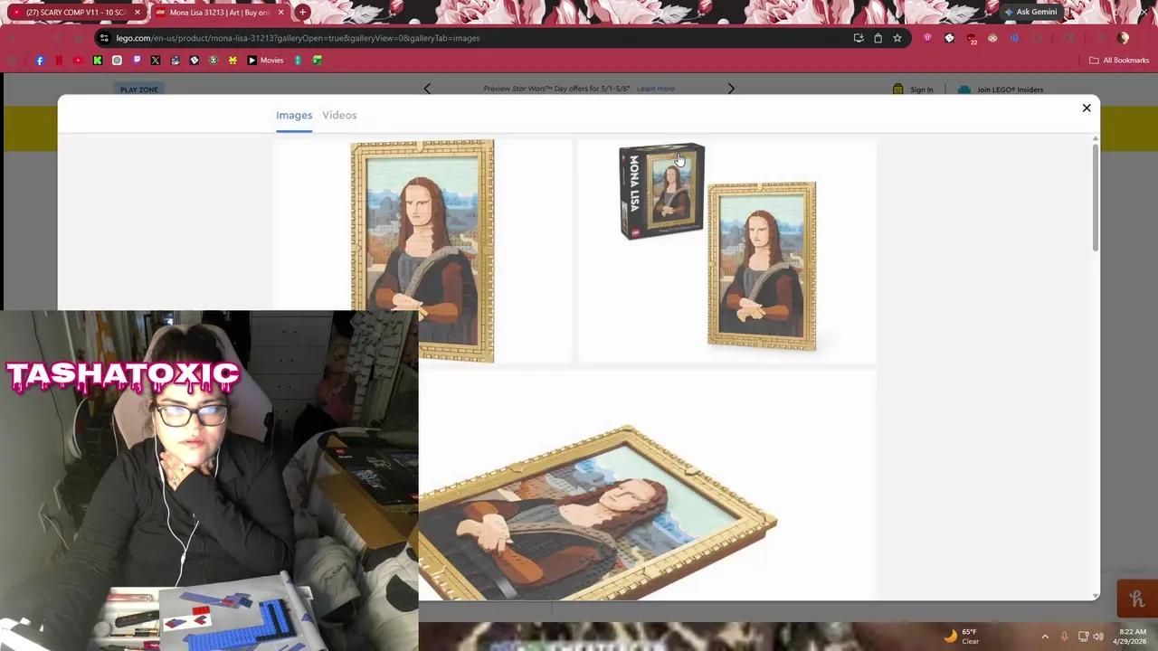This screenshot has width=1158, height=651.
Task: Open the green spreadsheet bookmark icon
Action: [x=318, y=61]
